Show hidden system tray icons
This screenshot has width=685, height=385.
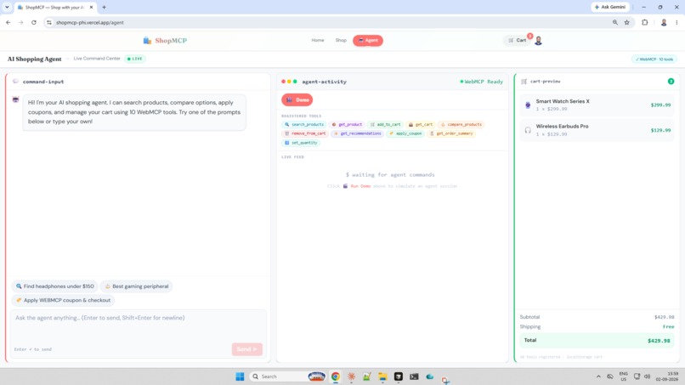598,377
